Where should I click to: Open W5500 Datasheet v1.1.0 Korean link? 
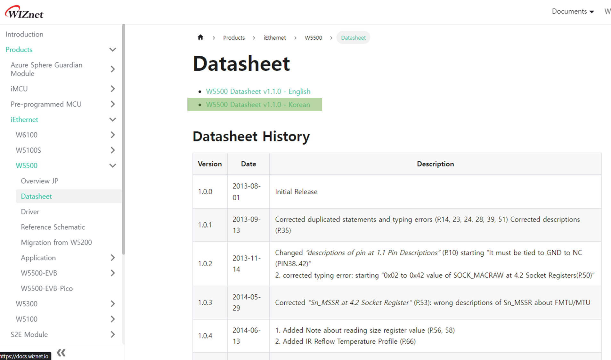pyautogui.click(x=258, y=105)
